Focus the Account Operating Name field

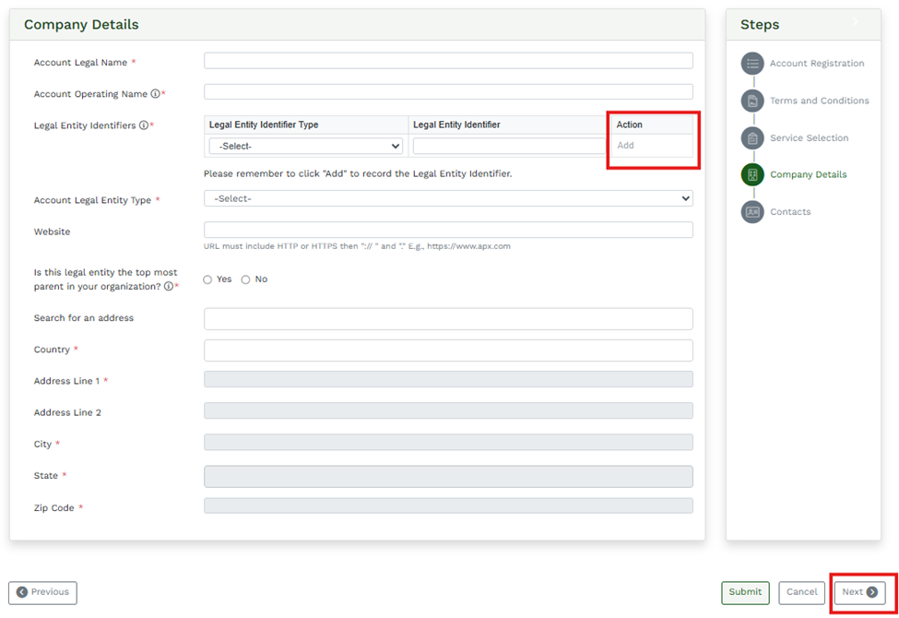(448, 92)
